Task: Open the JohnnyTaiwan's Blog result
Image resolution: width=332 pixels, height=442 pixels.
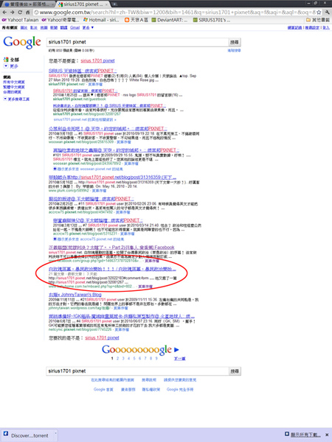Action: coord(75,295)
